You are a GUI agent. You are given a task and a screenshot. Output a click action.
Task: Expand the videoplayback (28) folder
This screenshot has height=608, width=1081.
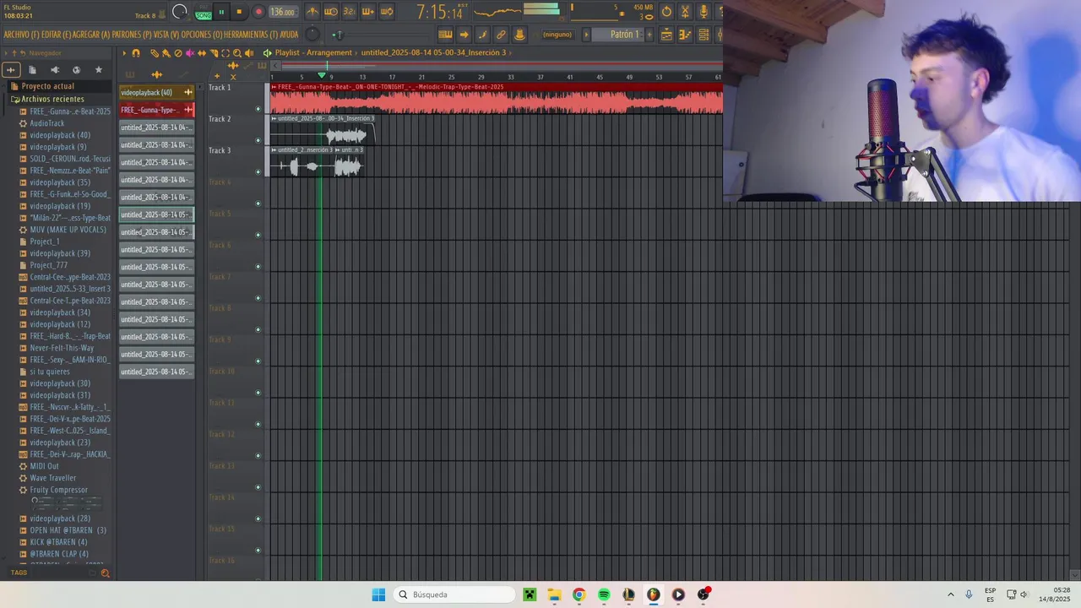(x=59, y=518)
